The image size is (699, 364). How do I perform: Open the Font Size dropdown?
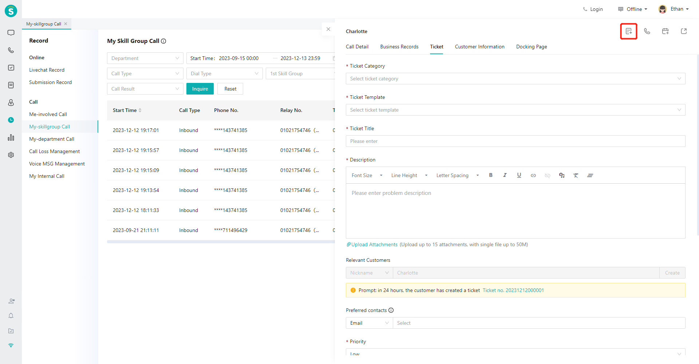click(x=367, y=175)
